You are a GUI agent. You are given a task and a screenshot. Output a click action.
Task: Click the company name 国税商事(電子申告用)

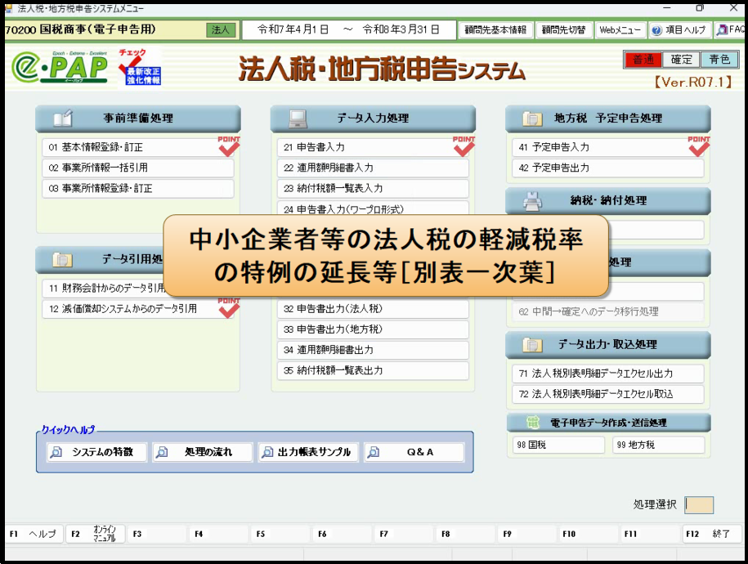(98, 29)
